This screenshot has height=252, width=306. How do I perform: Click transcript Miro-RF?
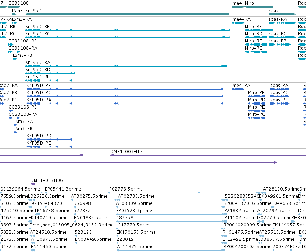(x=253, y=26)
